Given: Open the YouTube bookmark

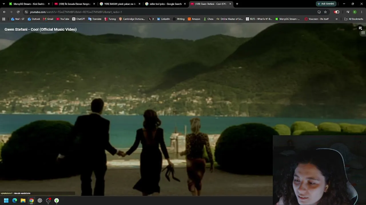Looking at the screenshot, I should point(63,19).
